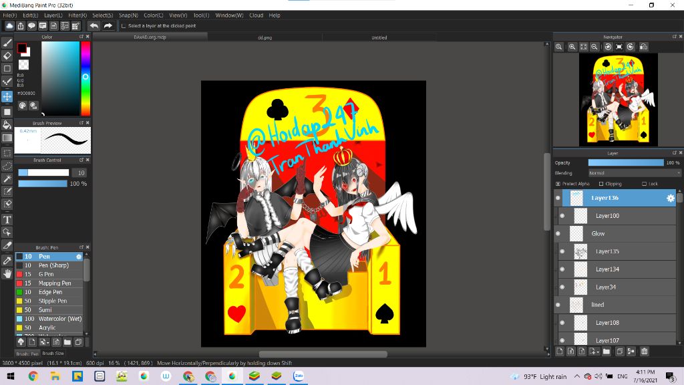Open add-brush dropdown in Brush panel
Screen dimensions: 684x385
44,342
